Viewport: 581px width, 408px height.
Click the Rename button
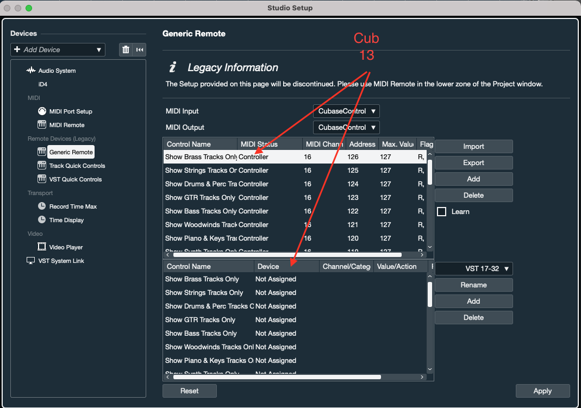coord(473,285)
